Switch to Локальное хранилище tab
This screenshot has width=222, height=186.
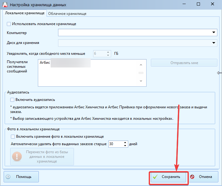(x=25, y=13)
